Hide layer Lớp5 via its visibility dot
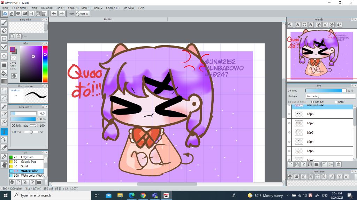This screenshot has width=357, height=200. 289,114
